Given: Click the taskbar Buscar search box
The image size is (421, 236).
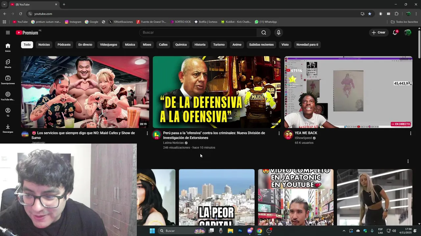Looking at the screenshot, I should (182, 231).
